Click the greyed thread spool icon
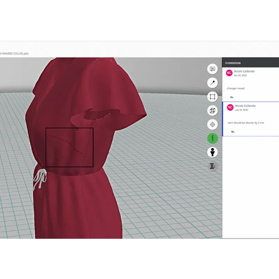Image resolution: width=279 pixels, height=279 pixels. (212, 166)
